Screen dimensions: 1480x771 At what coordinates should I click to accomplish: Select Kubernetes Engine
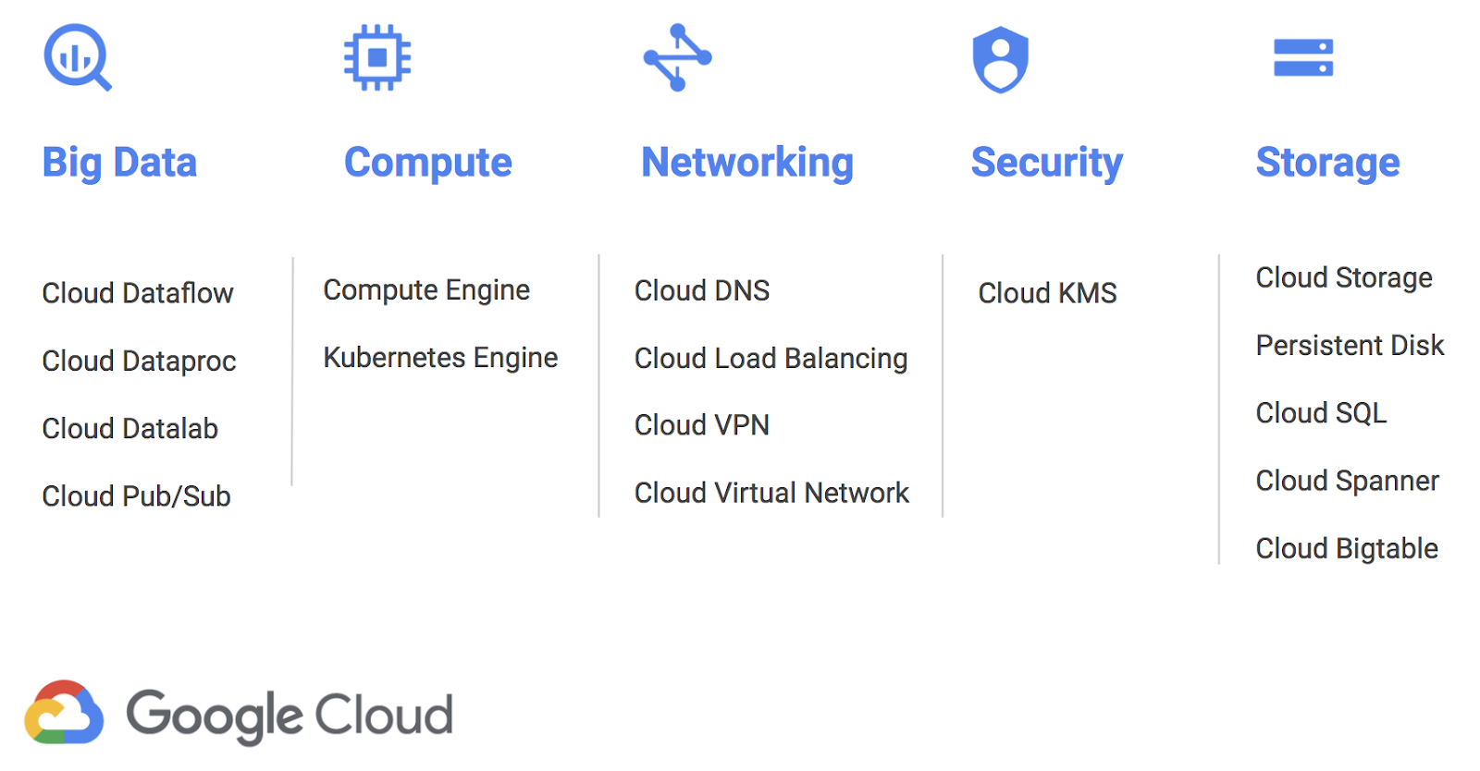(440, 358)
